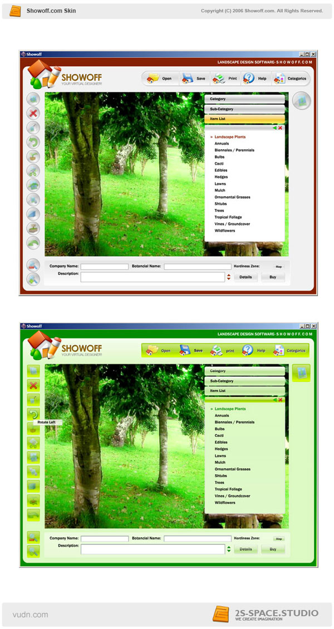Screen dimensions: 334x629
Task: Click zoom-out magnifier with red minus, green skin window
Action: [x=33, y=538]
